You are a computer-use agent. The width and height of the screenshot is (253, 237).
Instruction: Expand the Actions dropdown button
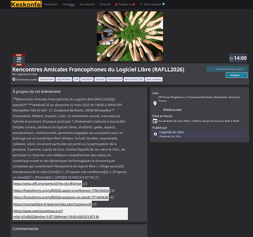[x=236, y=75]
